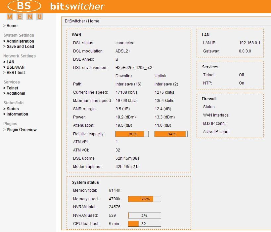
Task: Click the uplink attenuation 11.0 (dB)
Action: [163, 125]
